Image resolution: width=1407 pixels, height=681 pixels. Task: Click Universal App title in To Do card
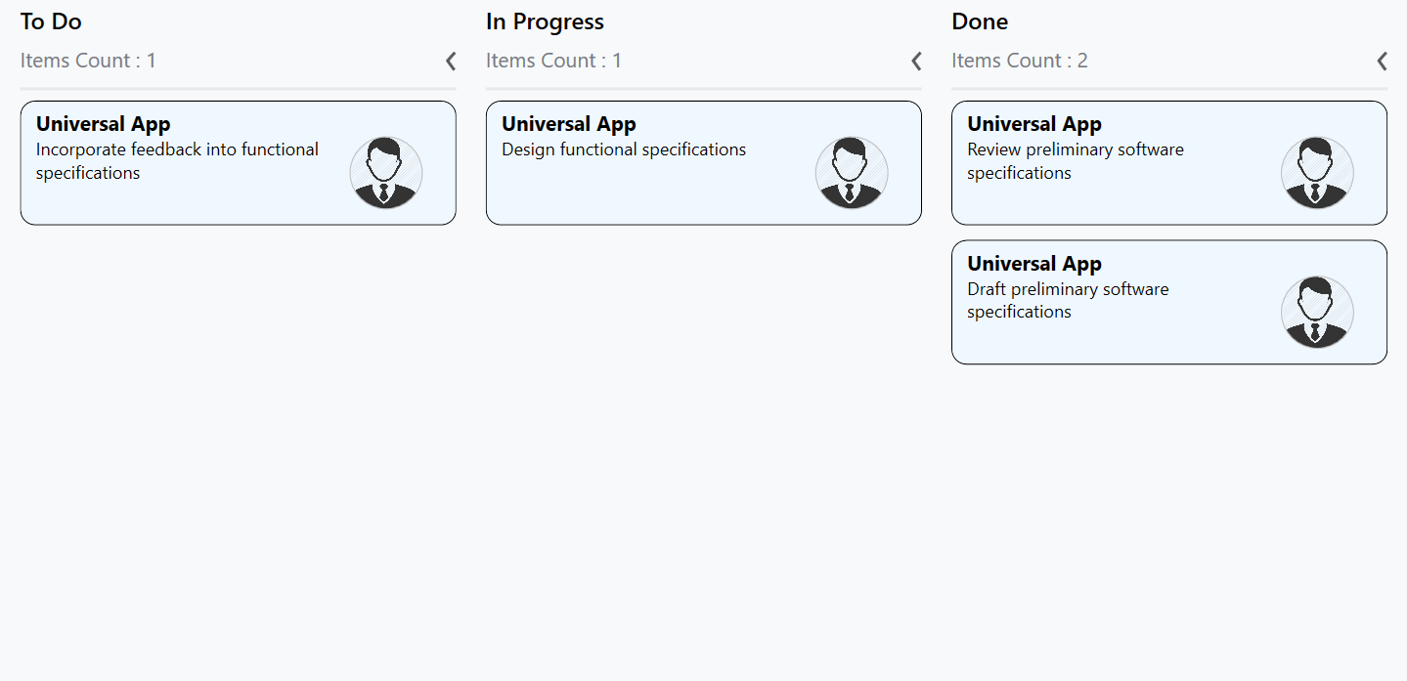click(x=104, y=124)
